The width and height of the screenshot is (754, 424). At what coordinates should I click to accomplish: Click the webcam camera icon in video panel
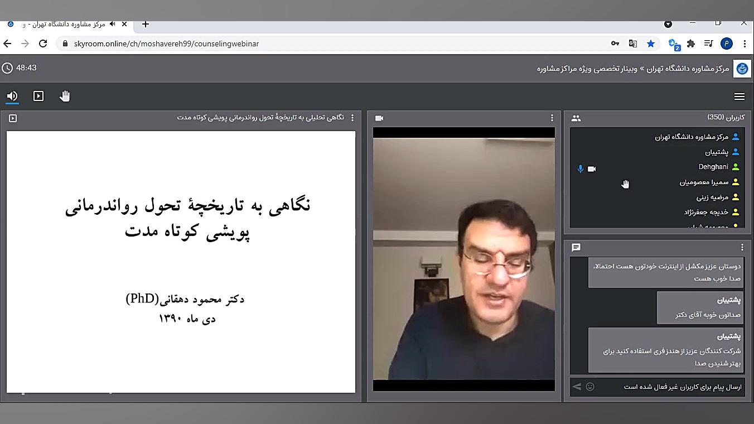click(379, 118)
